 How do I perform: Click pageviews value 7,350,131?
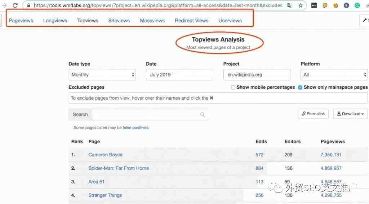point(331,155)
